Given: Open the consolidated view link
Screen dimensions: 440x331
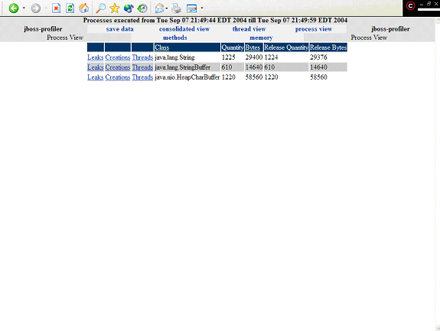Looking at the screenshot, I should 184,29.
